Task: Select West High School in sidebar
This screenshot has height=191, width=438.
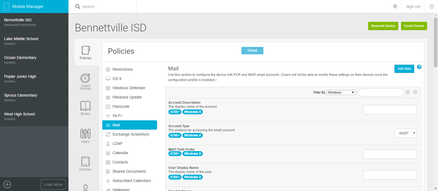Action: [x=19, y=114]
